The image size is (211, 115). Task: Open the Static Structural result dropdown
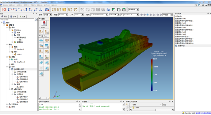pos(107,15)
